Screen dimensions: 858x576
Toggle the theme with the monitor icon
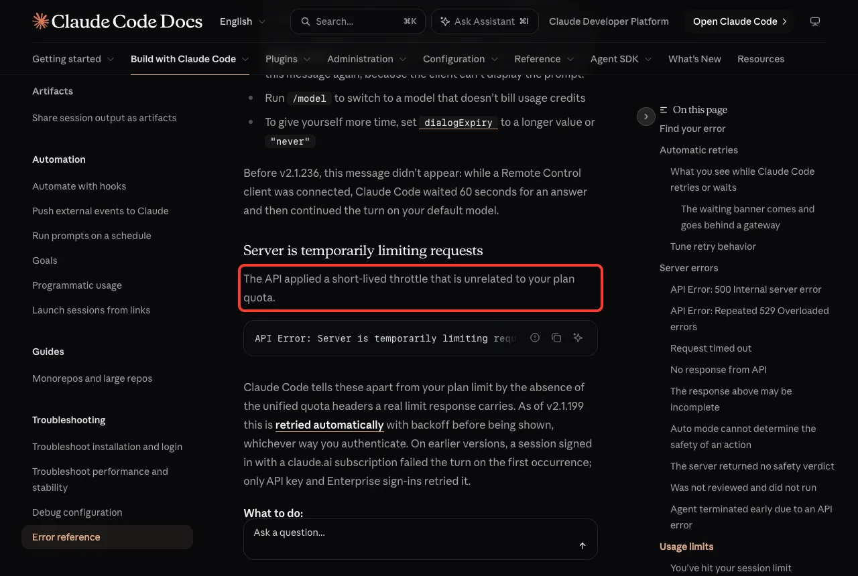[x=815, y=21]
